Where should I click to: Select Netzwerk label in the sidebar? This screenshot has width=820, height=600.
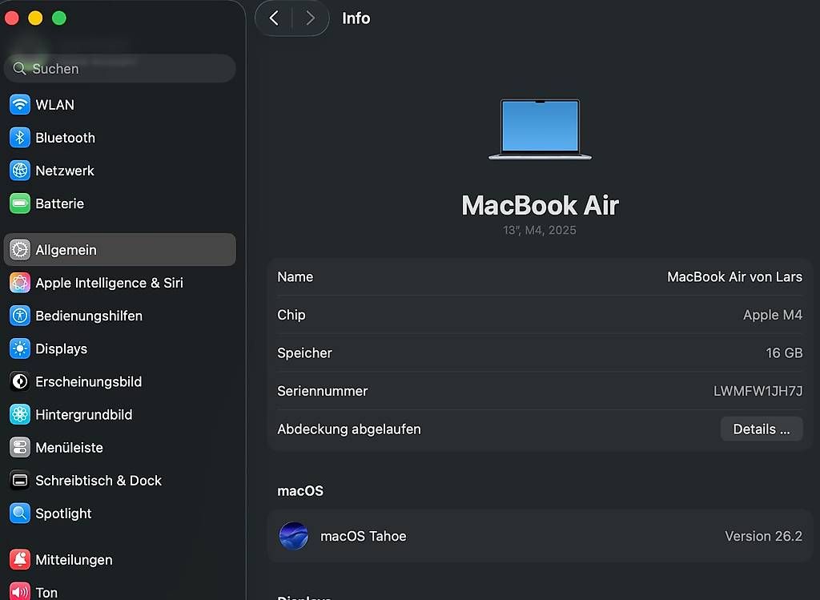tap(65, 171)
